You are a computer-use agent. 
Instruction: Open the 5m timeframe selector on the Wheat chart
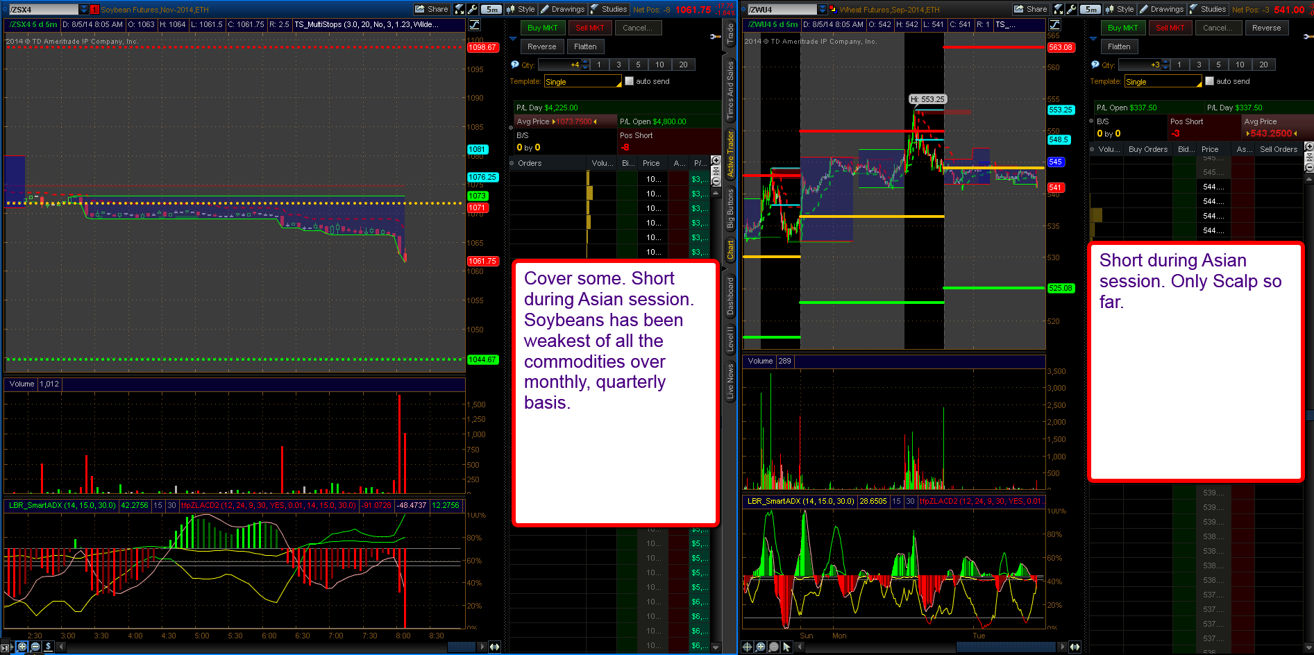(x=1091, y=9)
